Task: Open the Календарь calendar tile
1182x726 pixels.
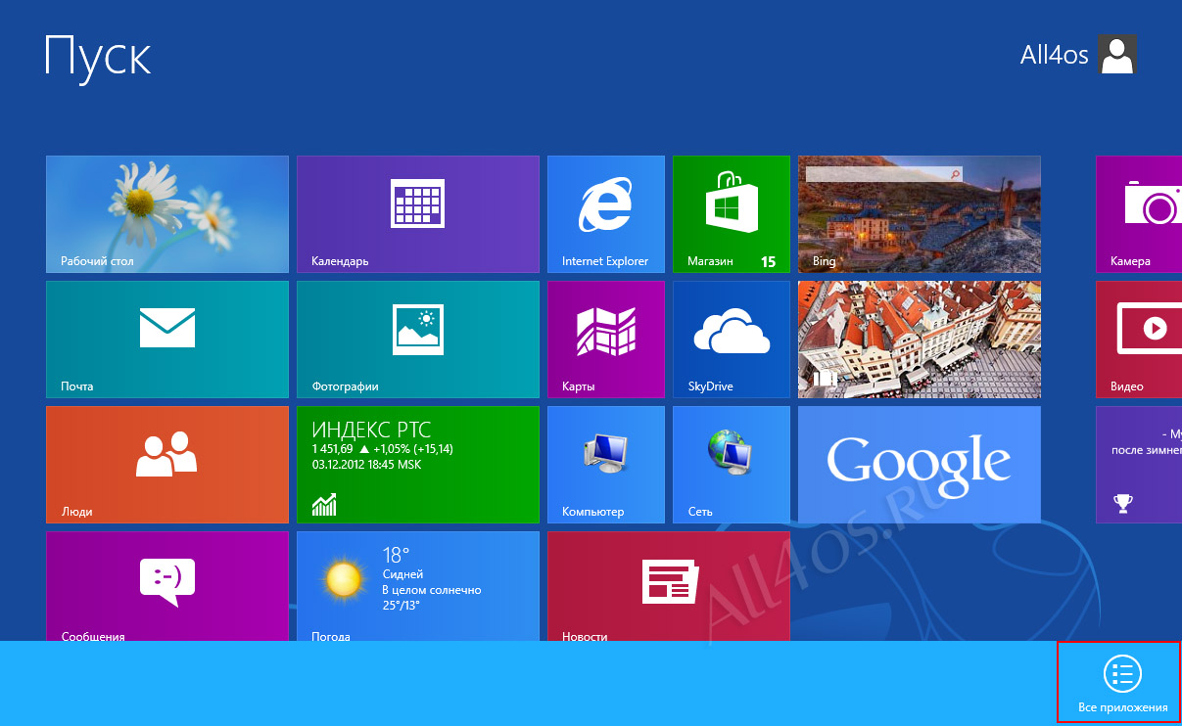Action: [418, 214]
